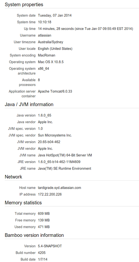The image size is (139, 262).
Task: Select the Operating system value Mac OS X 10.8.5
Action: 51,62
